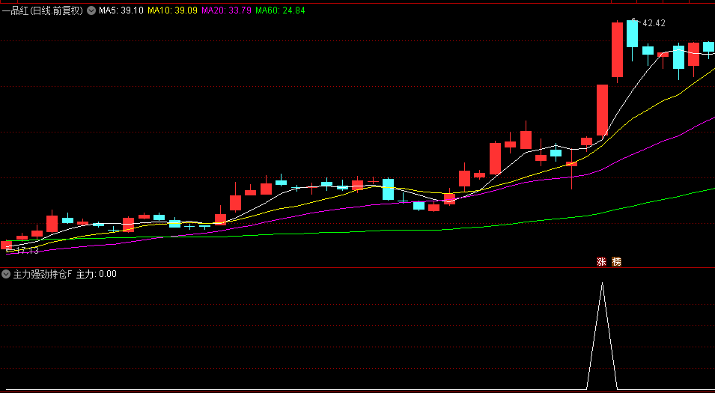
Task: Click the MA5: 39.10 label
Action: click(x=121, y=10)
